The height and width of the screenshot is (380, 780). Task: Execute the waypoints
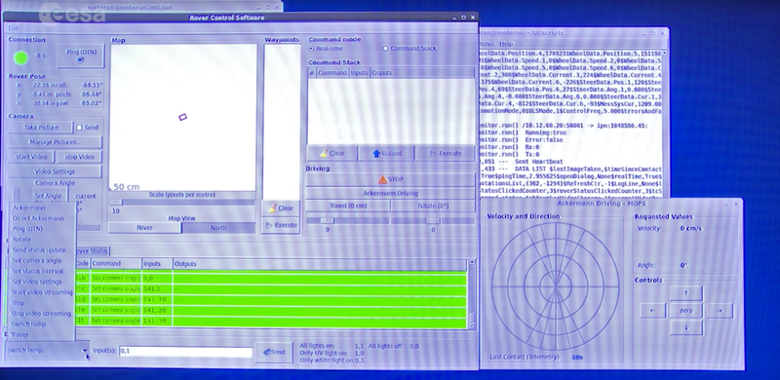coord(281,225)
